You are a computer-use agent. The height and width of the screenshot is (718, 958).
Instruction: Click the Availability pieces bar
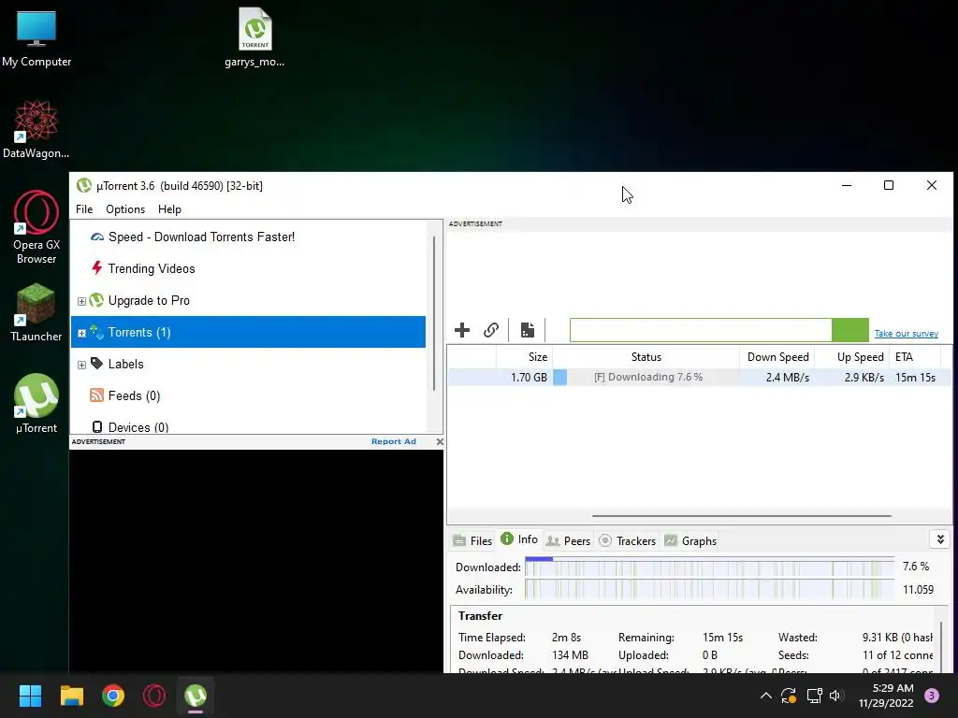(x=709, y=590)
